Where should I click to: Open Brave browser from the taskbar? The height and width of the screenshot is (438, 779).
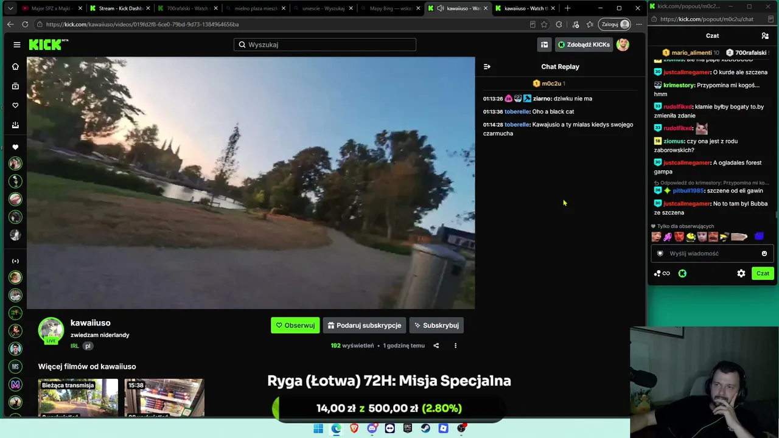354,428
